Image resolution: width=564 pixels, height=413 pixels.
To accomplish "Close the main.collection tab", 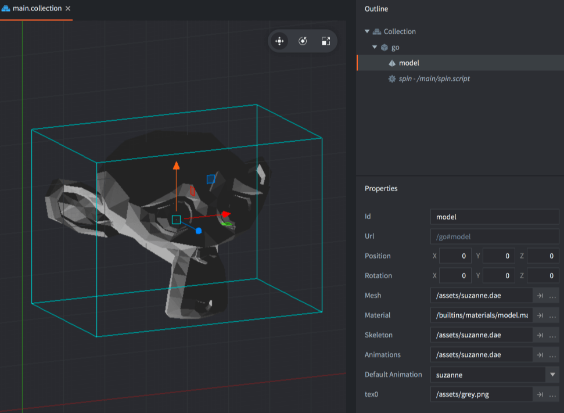I will pyautogui.click(x=68, y=9).
